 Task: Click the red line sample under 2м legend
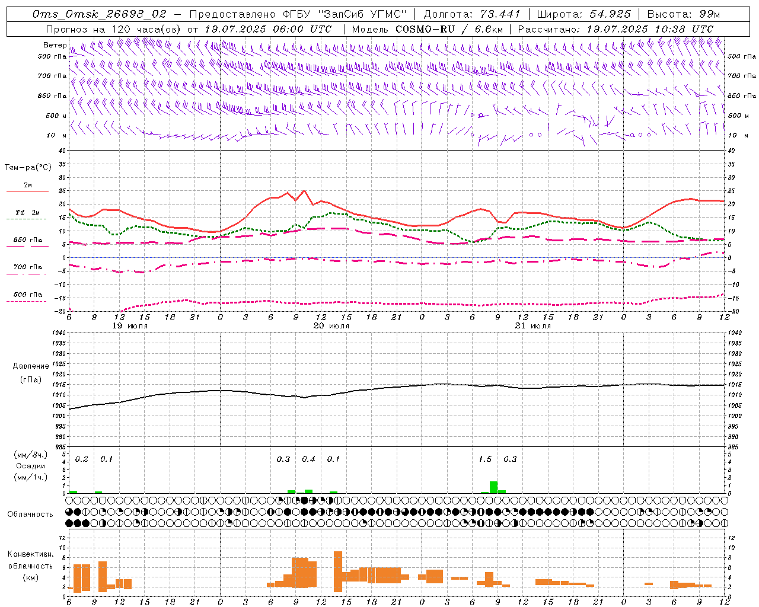[27, 192]
